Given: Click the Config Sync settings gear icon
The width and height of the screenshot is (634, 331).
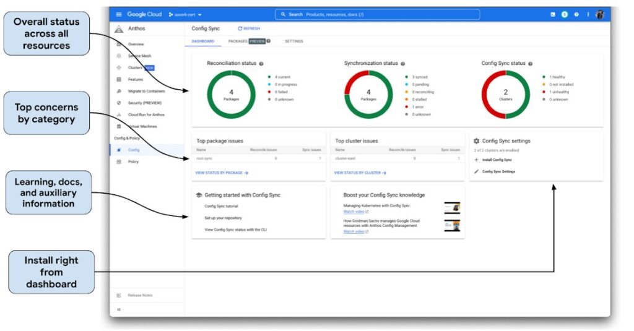Looking at the screenshot, I should point(476,141).
